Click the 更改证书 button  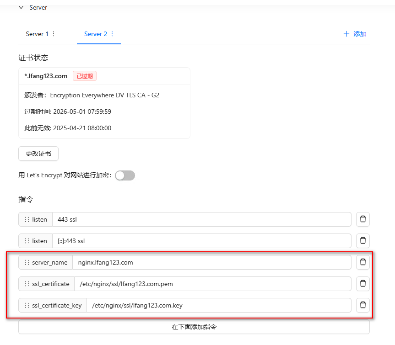pos(38,154)
